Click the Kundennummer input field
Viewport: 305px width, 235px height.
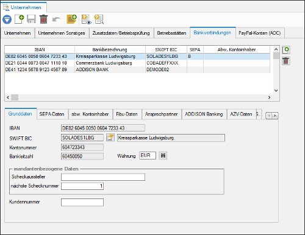click(82, 202)
